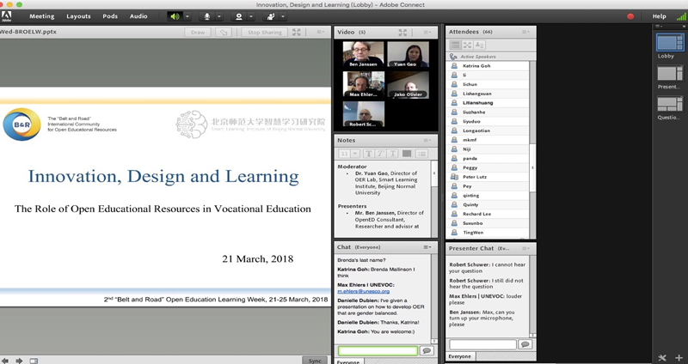Click the bullet list icon in Notes
The width and height of the screenshot is (688, 364).
tap(422, 154)
